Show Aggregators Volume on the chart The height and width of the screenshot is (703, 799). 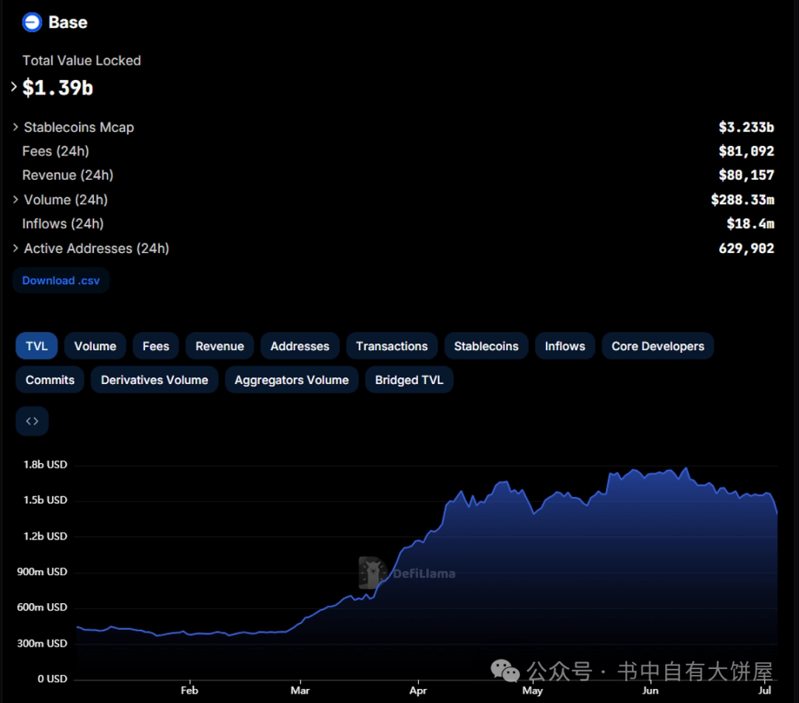tap(291, 380)
